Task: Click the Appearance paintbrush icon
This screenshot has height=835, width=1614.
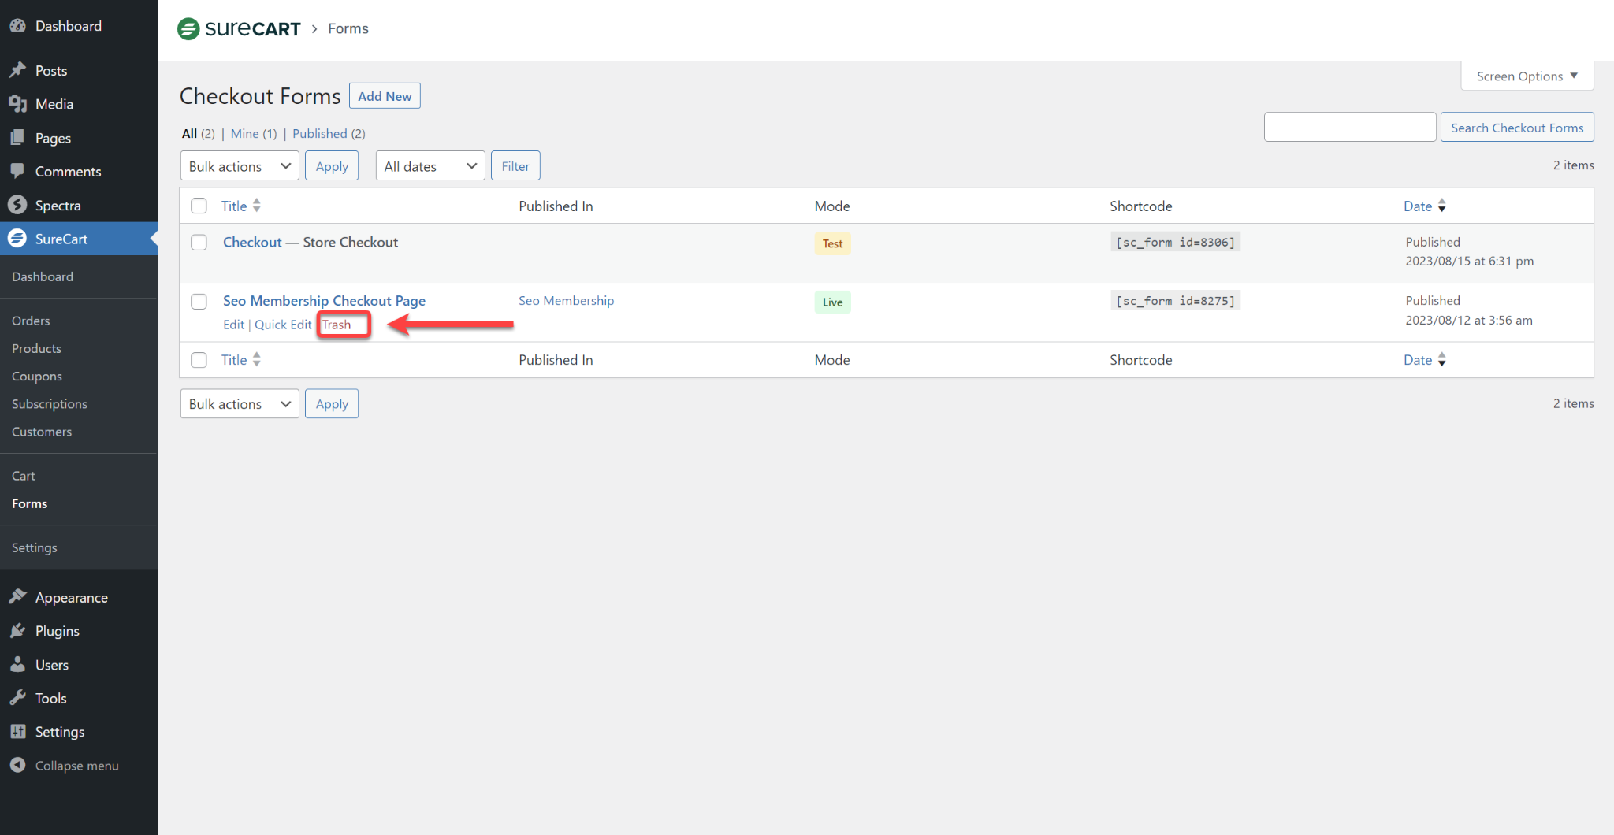Action: tap(17, 597)
